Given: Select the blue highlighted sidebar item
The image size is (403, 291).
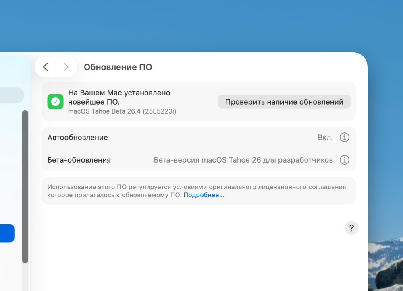Looking at the screenshot, I should (7, 233).
